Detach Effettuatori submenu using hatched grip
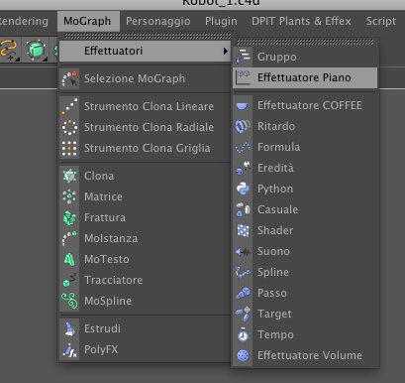The image size is (405, 383). click(305, 42)
